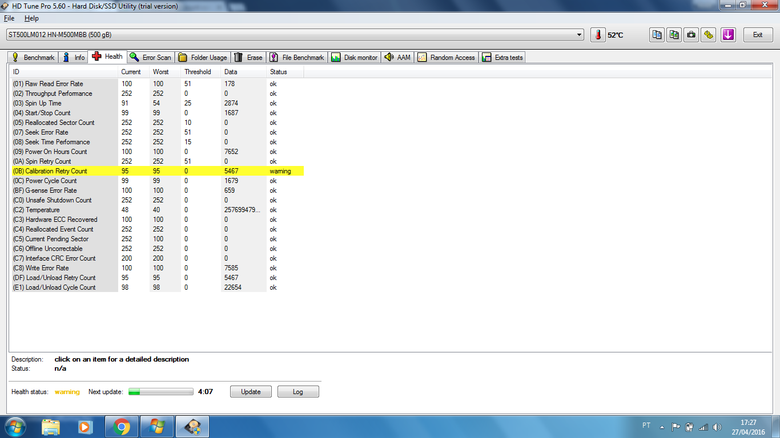Switch to the Random Access tab
The image size is (780, 438).
(x=447, y=57)
